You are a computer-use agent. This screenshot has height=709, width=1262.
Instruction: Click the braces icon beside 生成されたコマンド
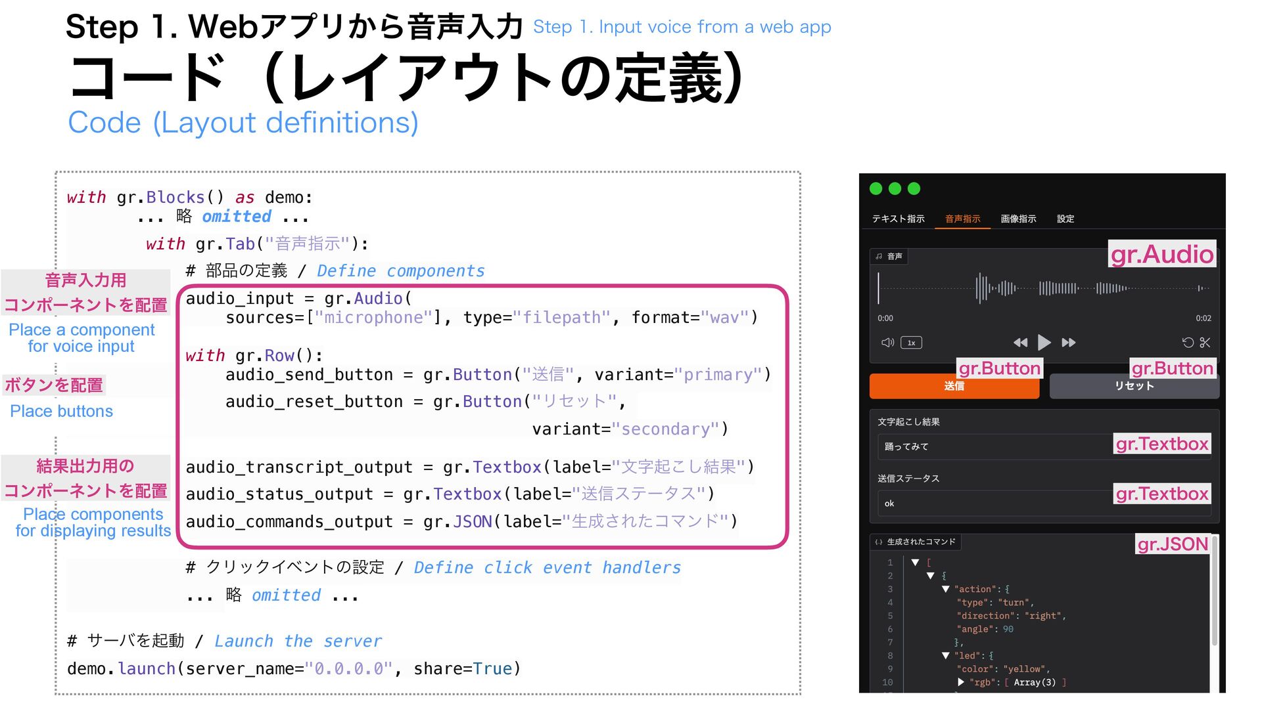tap(879, 542)
